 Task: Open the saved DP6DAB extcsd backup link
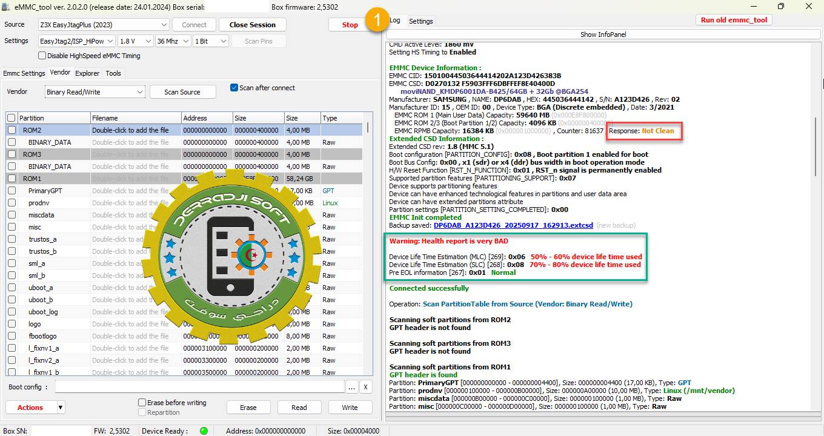(x=513, y=225)
